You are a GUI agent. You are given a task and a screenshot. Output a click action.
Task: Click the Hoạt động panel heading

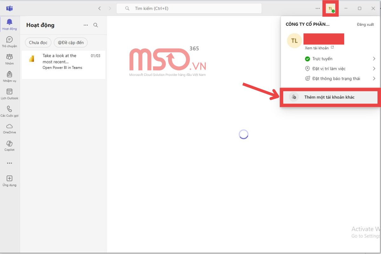pyautogui.click(x=40, y=25)
